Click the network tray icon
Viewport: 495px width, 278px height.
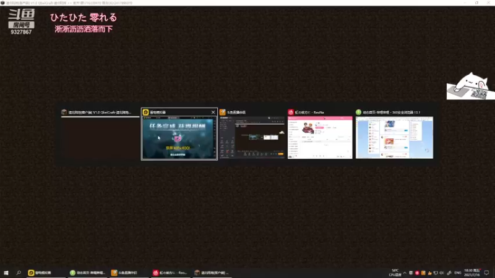pos(436,273)
